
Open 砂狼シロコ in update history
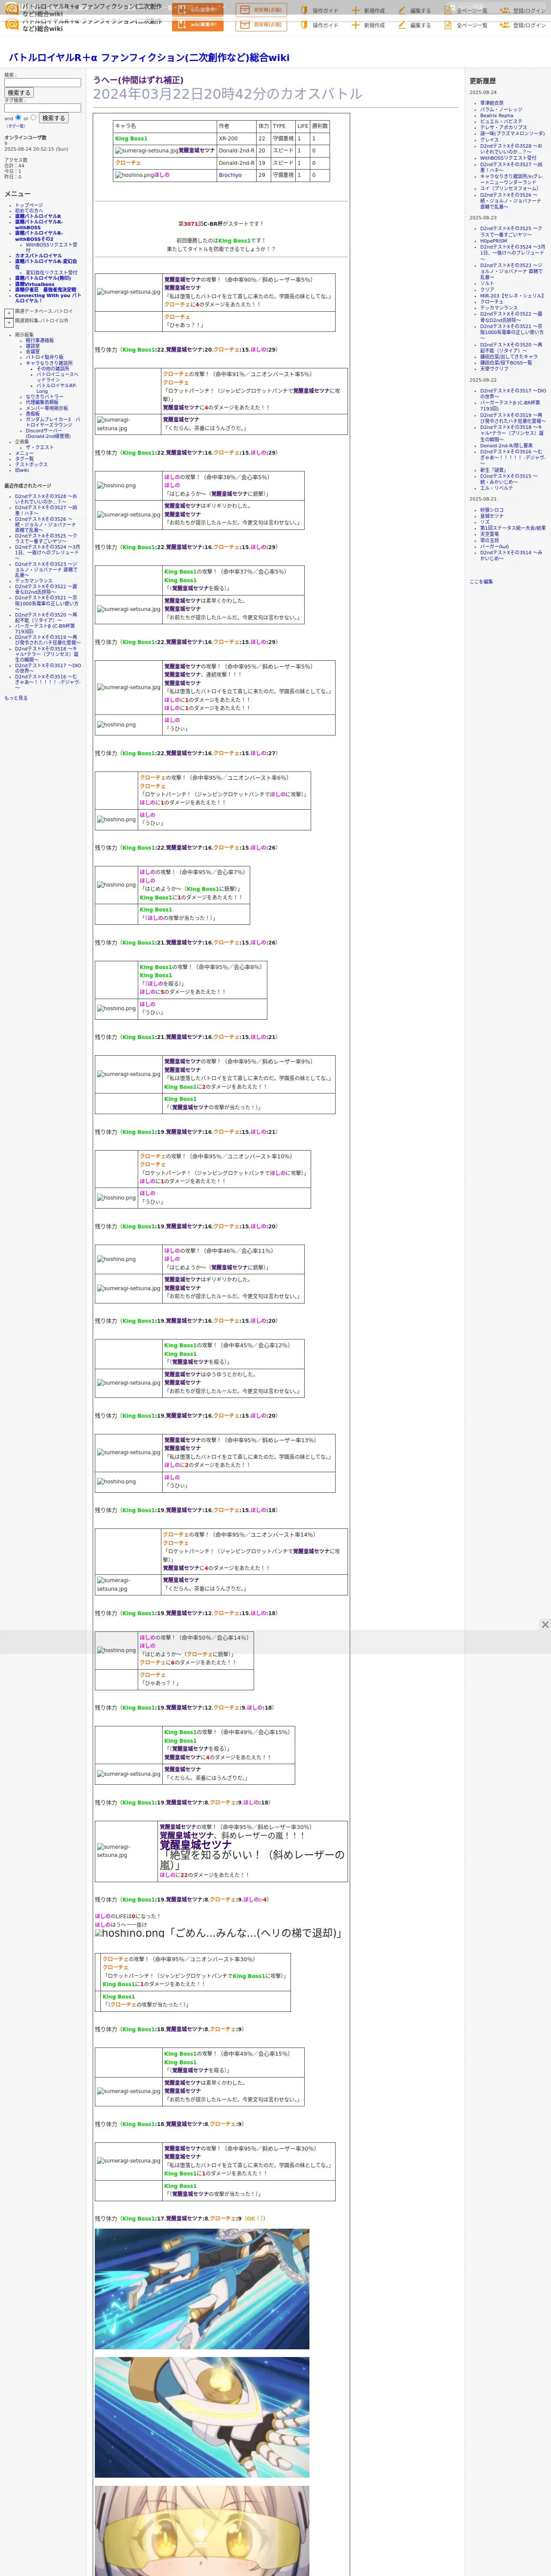492,511
